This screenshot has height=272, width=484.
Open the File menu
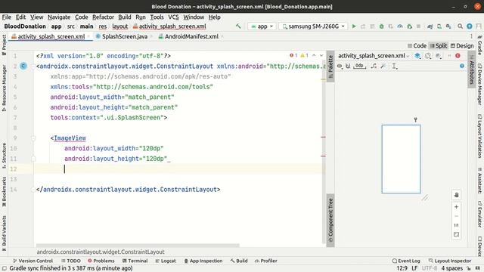(7, 17)
